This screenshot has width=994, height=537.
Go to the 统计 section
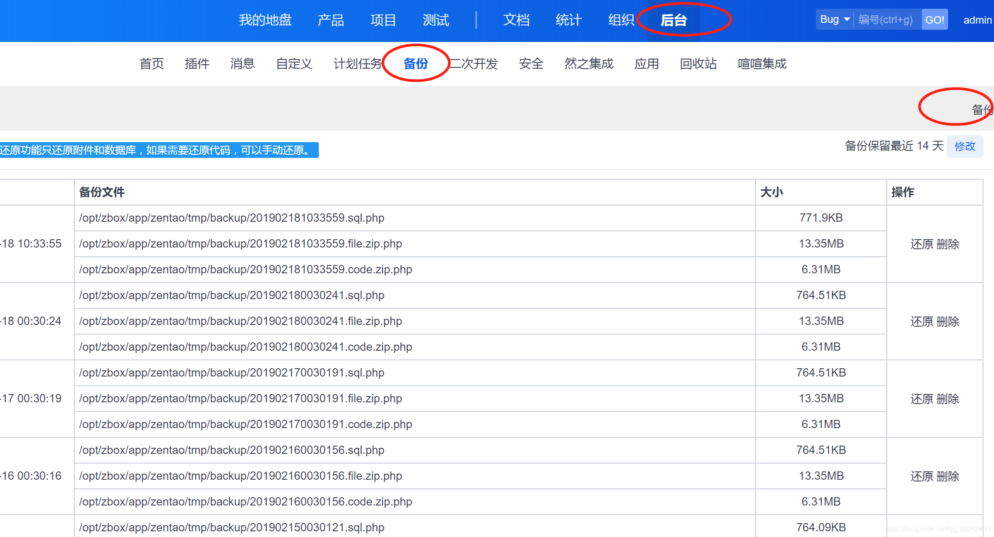tap(568, 20)
